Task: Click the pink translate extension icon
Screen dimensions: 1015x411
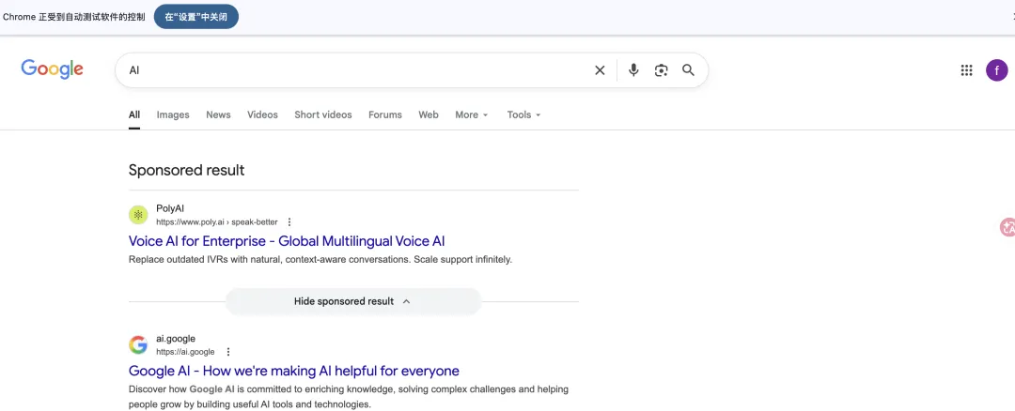Action: pyautogui.click(x=1007, y=227)
